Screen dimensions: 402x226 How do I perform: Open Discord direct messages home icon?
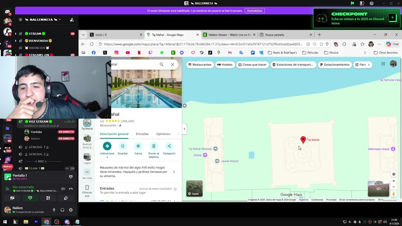(8, 12)
